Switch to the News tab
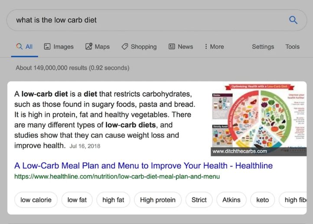Viewport: 313px width, 224px height. pyautogui.click(x=185, y=47)
